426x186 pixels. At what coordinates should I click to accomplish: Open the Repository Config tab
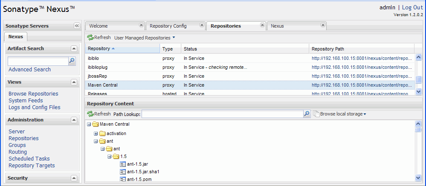click(168, 26)
